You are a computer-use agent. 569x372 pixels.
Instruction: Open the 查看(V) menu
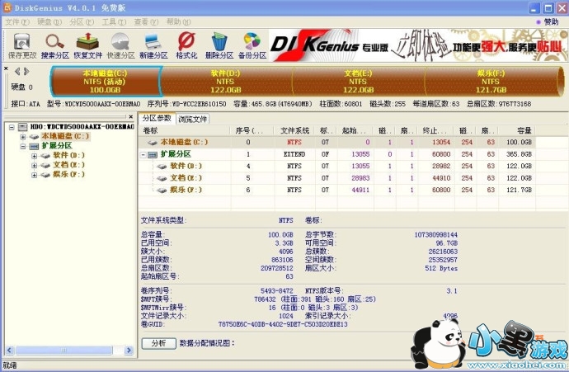point(146,22)
